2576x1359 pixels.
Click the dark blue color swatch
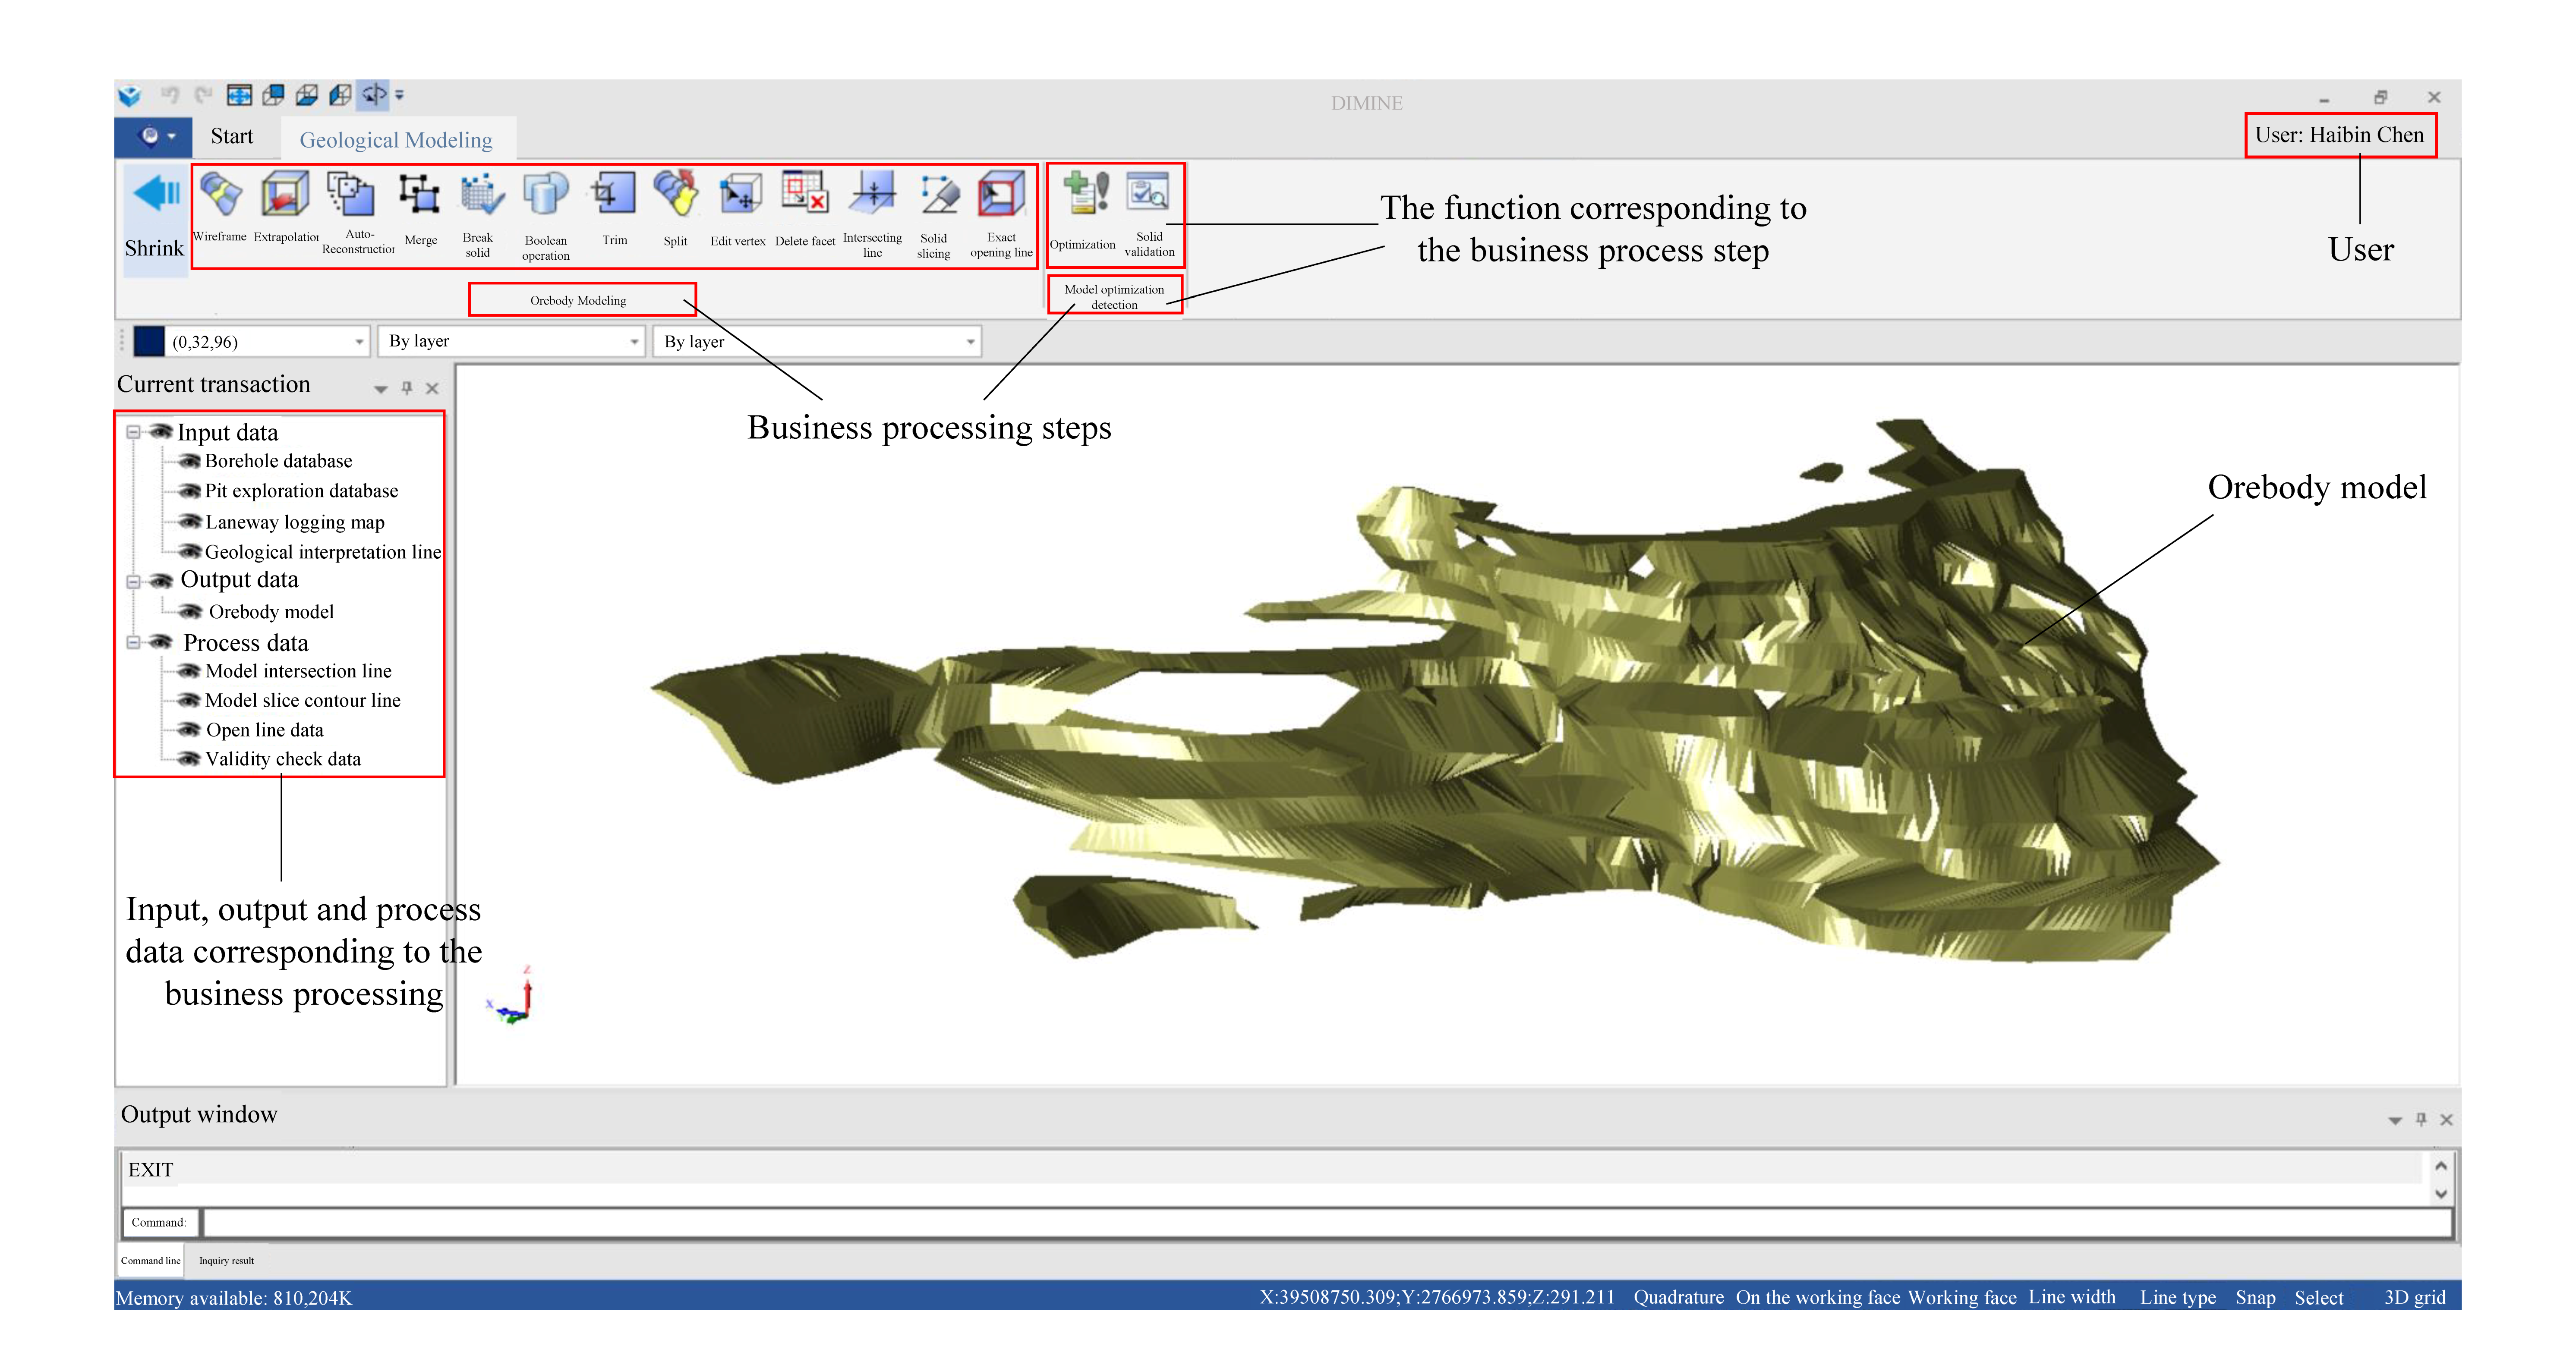[x=149, y=341]
